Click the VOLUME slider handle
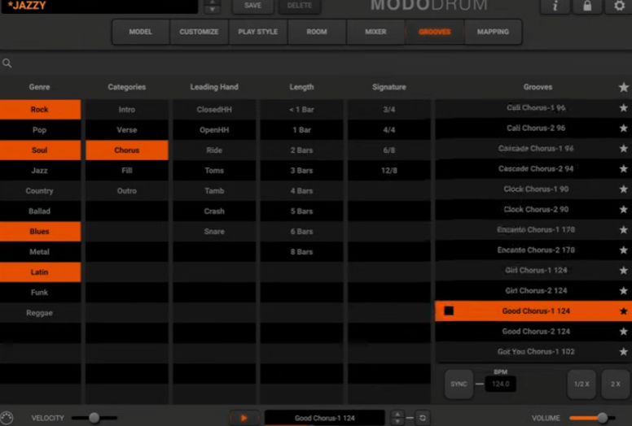This screenshot has height=426, width=632. tap(602, 418)
